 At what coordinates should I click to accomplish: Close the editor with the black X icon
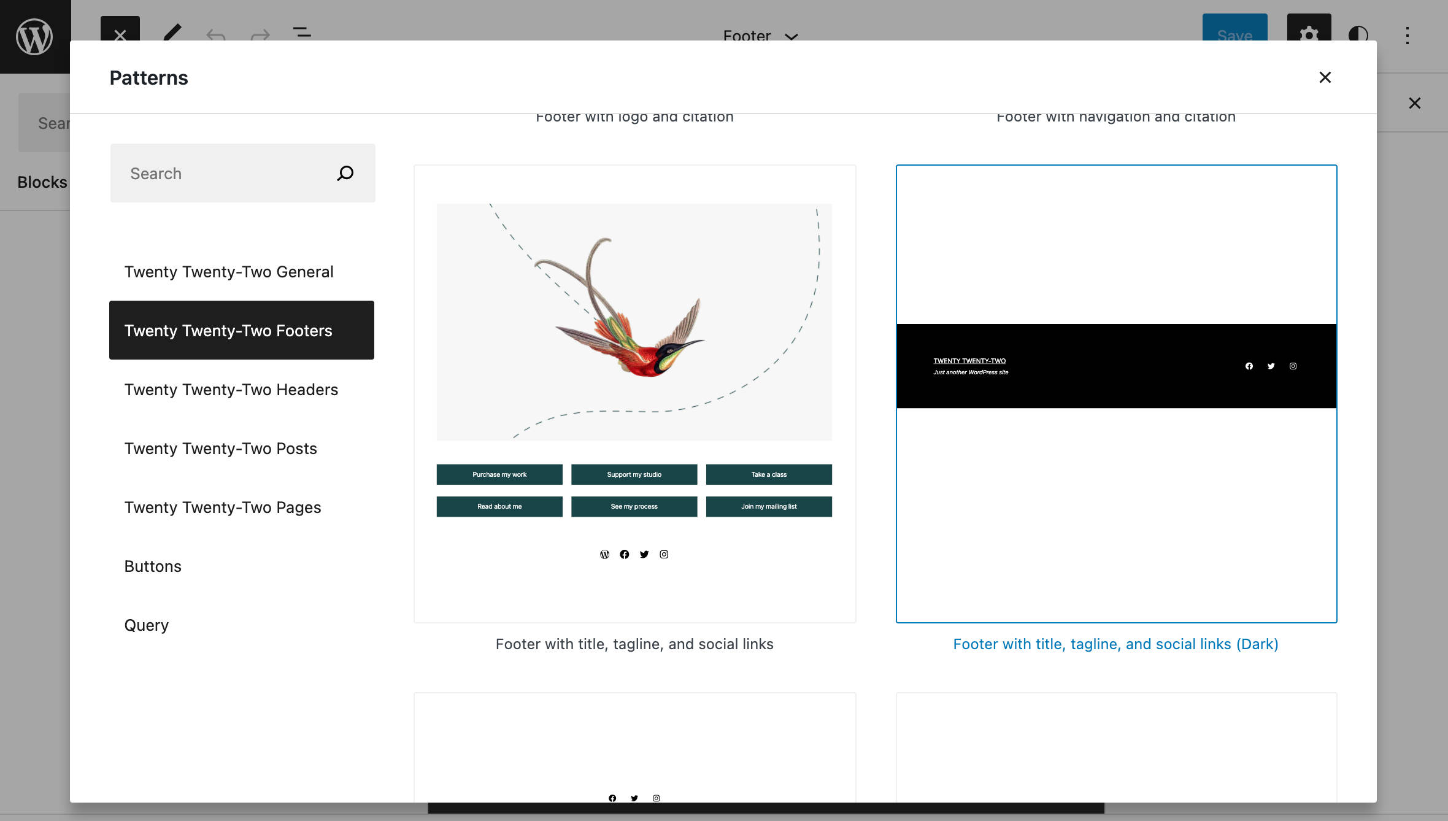tap(120, 35)
